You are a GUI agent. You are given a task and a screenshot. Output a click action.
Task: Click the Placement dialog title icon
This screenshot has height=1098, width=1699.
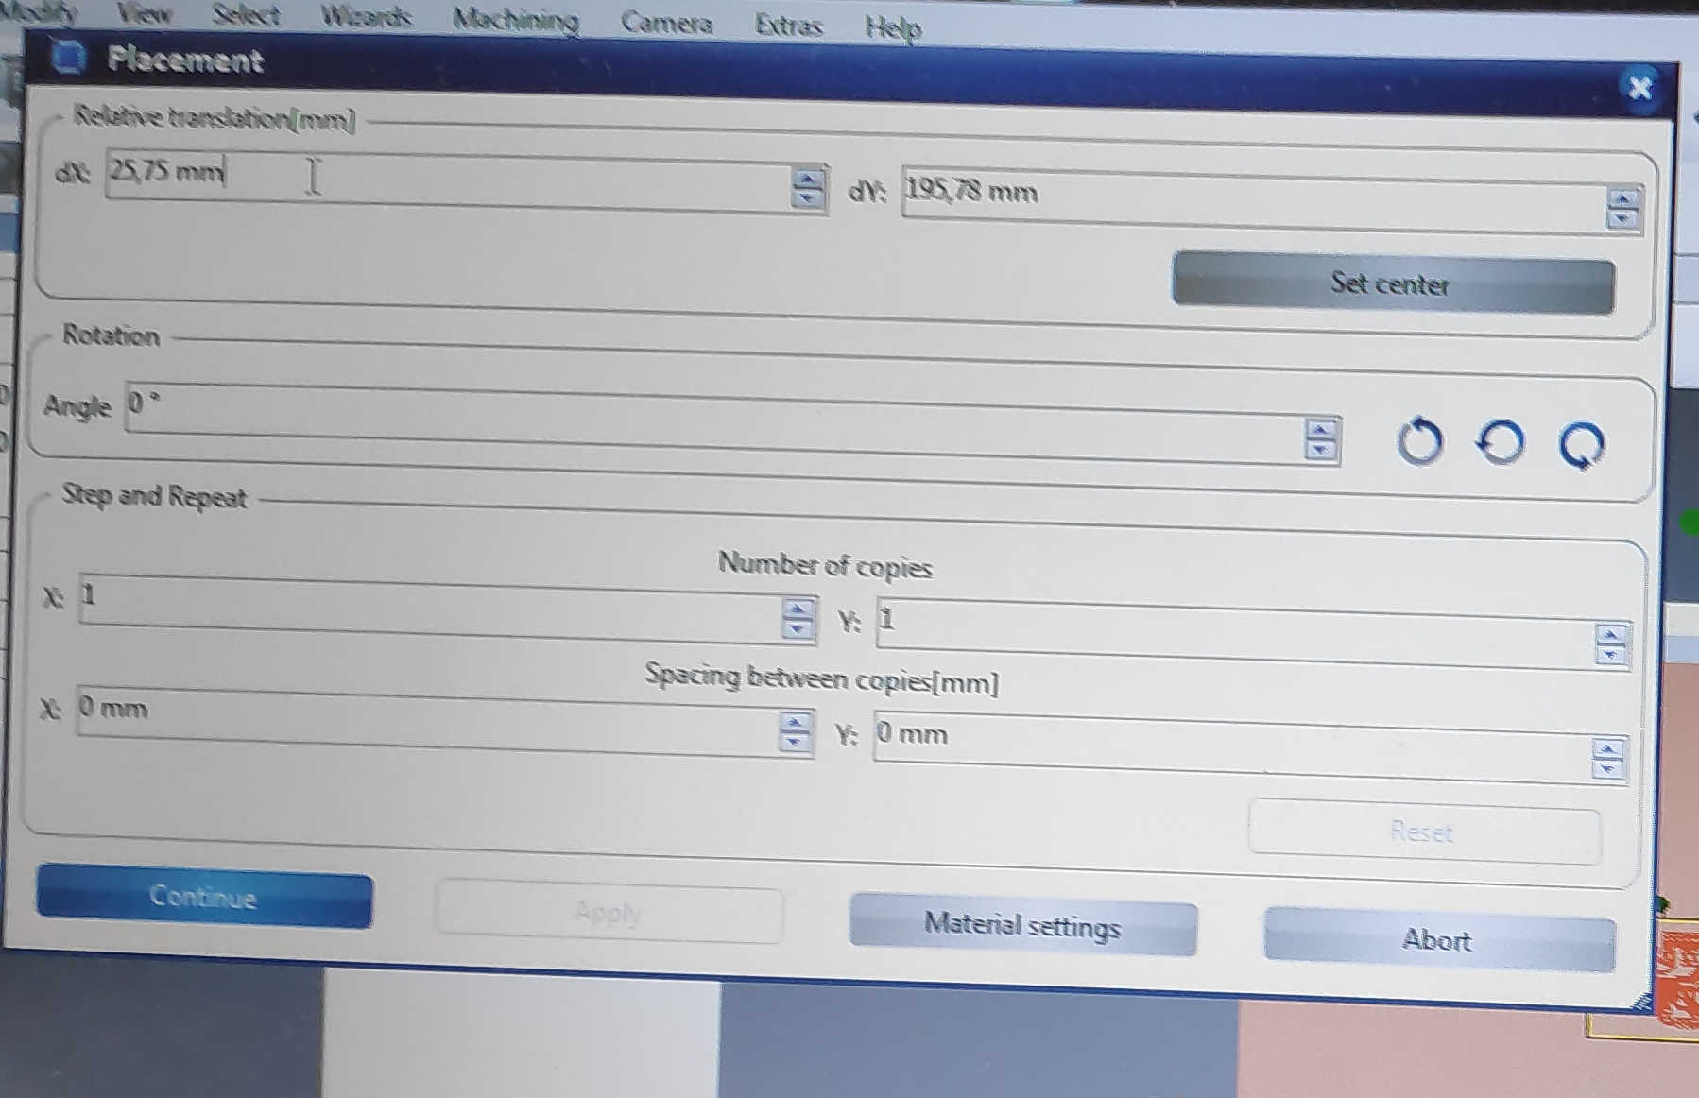click(x=68, y=58)
